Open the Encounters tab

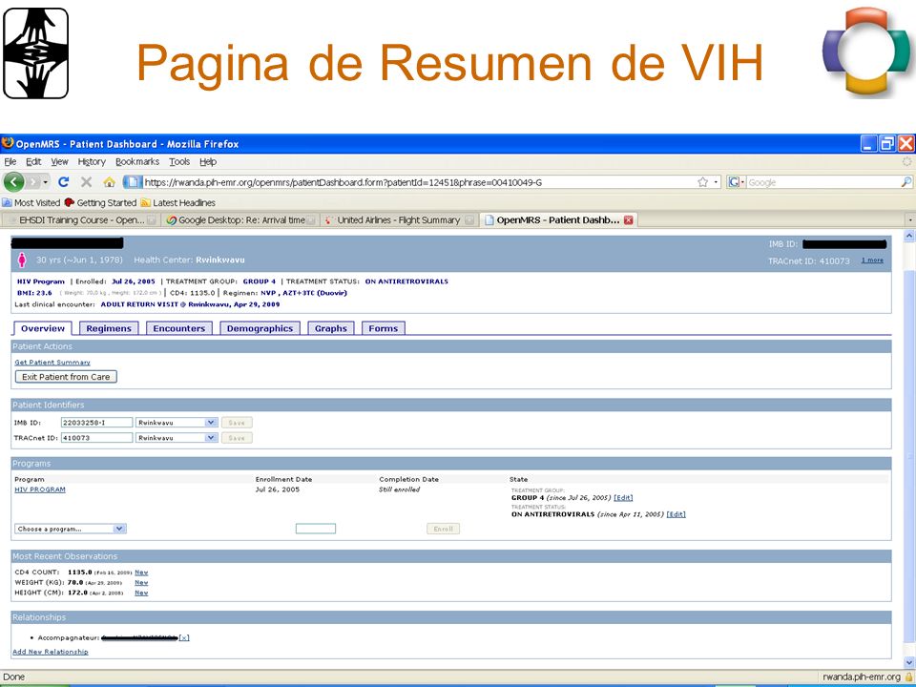point(178,328)
